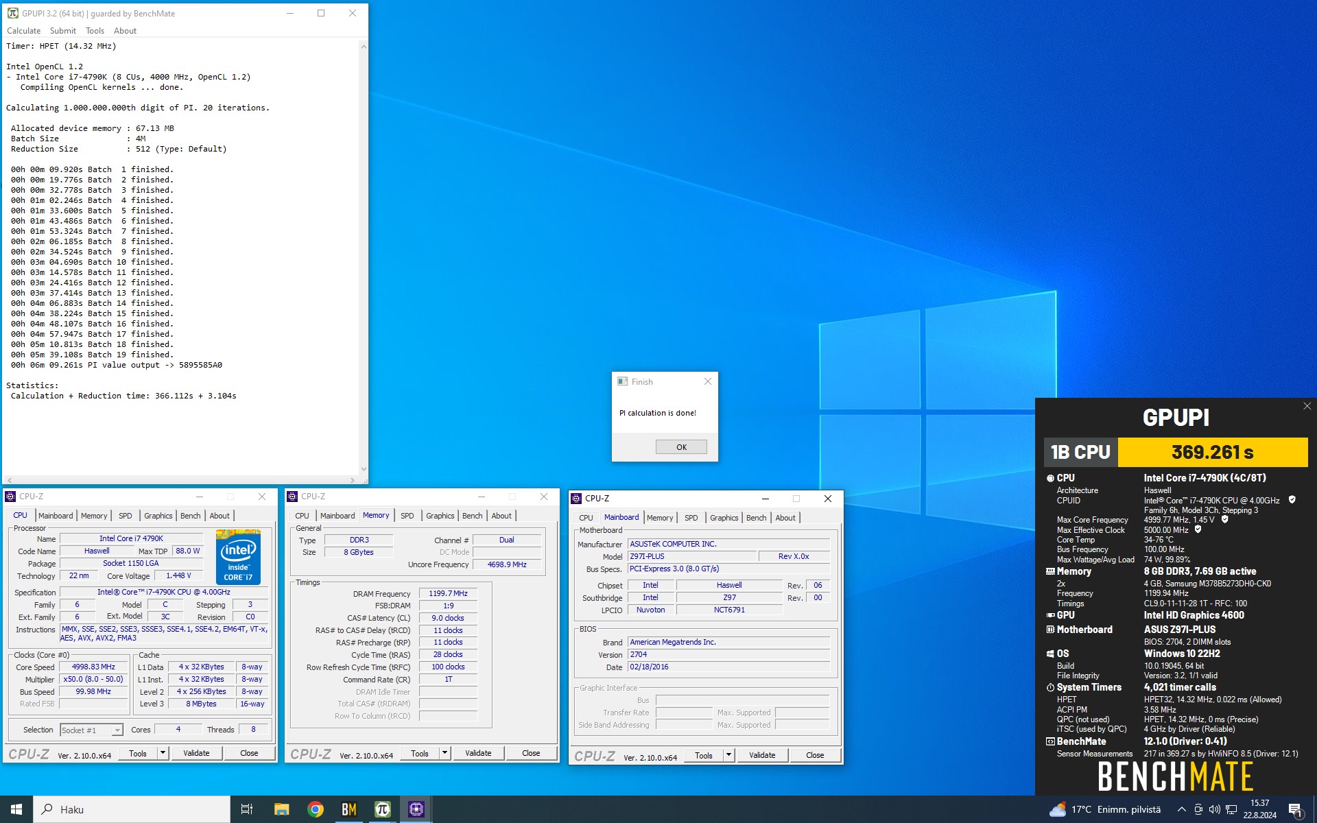Open File Explorer from the taskbar

pyautogui.click(x=281, y=809)
